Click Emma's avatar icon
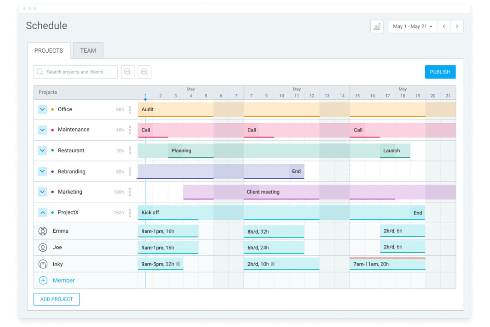 (x=43, y=231)
